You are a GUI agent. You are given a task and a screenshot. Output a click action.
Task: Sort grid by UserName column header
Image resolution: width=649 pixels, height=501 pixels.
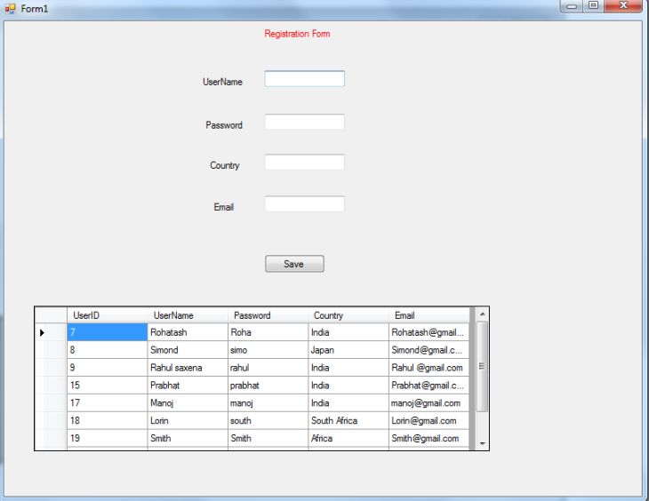(x=188, y=315)
